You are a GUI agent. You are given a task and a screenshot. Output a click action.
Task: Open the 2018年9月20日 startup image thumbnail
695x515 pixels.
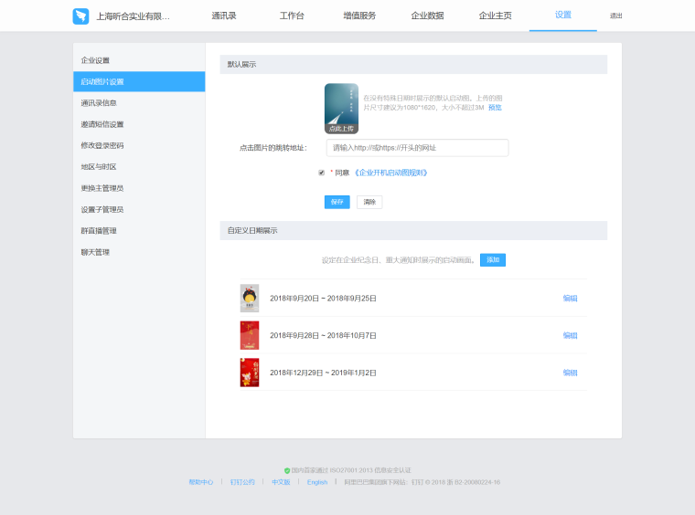(250, 298)
